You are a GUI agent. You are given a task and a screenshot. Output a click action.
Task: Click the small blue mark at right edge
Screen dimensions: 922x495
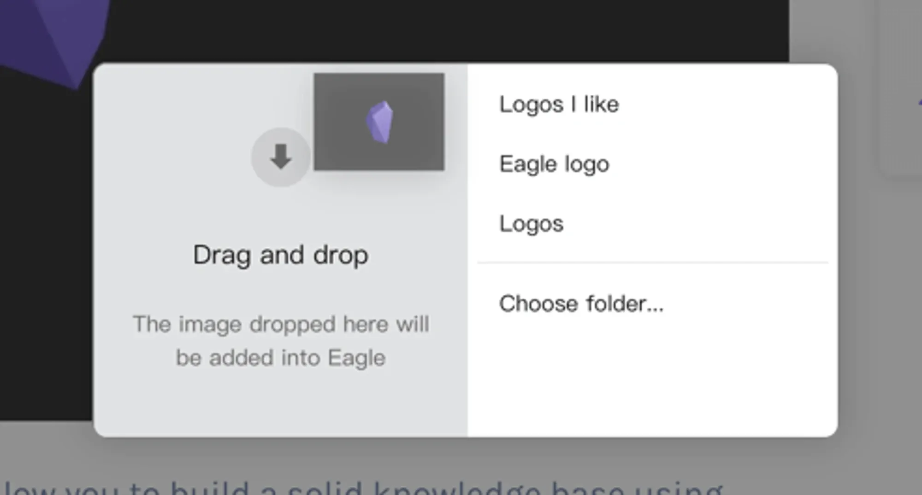point(920,103)
